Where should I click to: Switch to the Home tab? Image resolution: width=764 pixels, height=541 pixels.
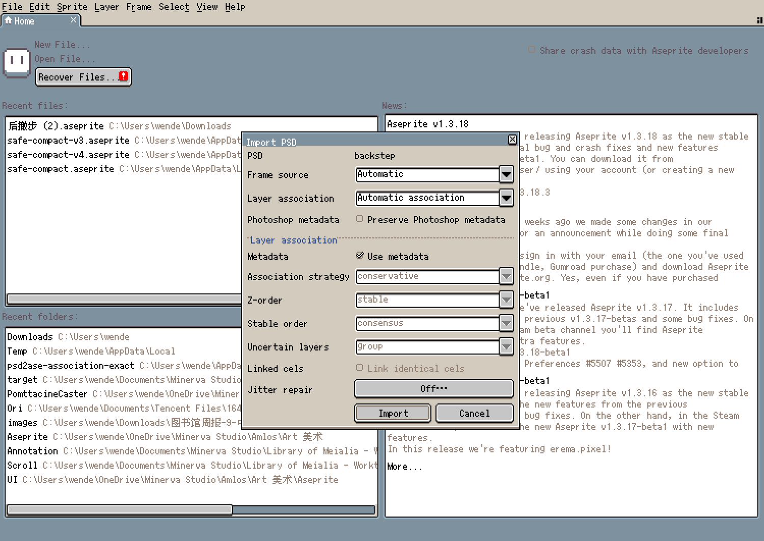click(40, 20)
